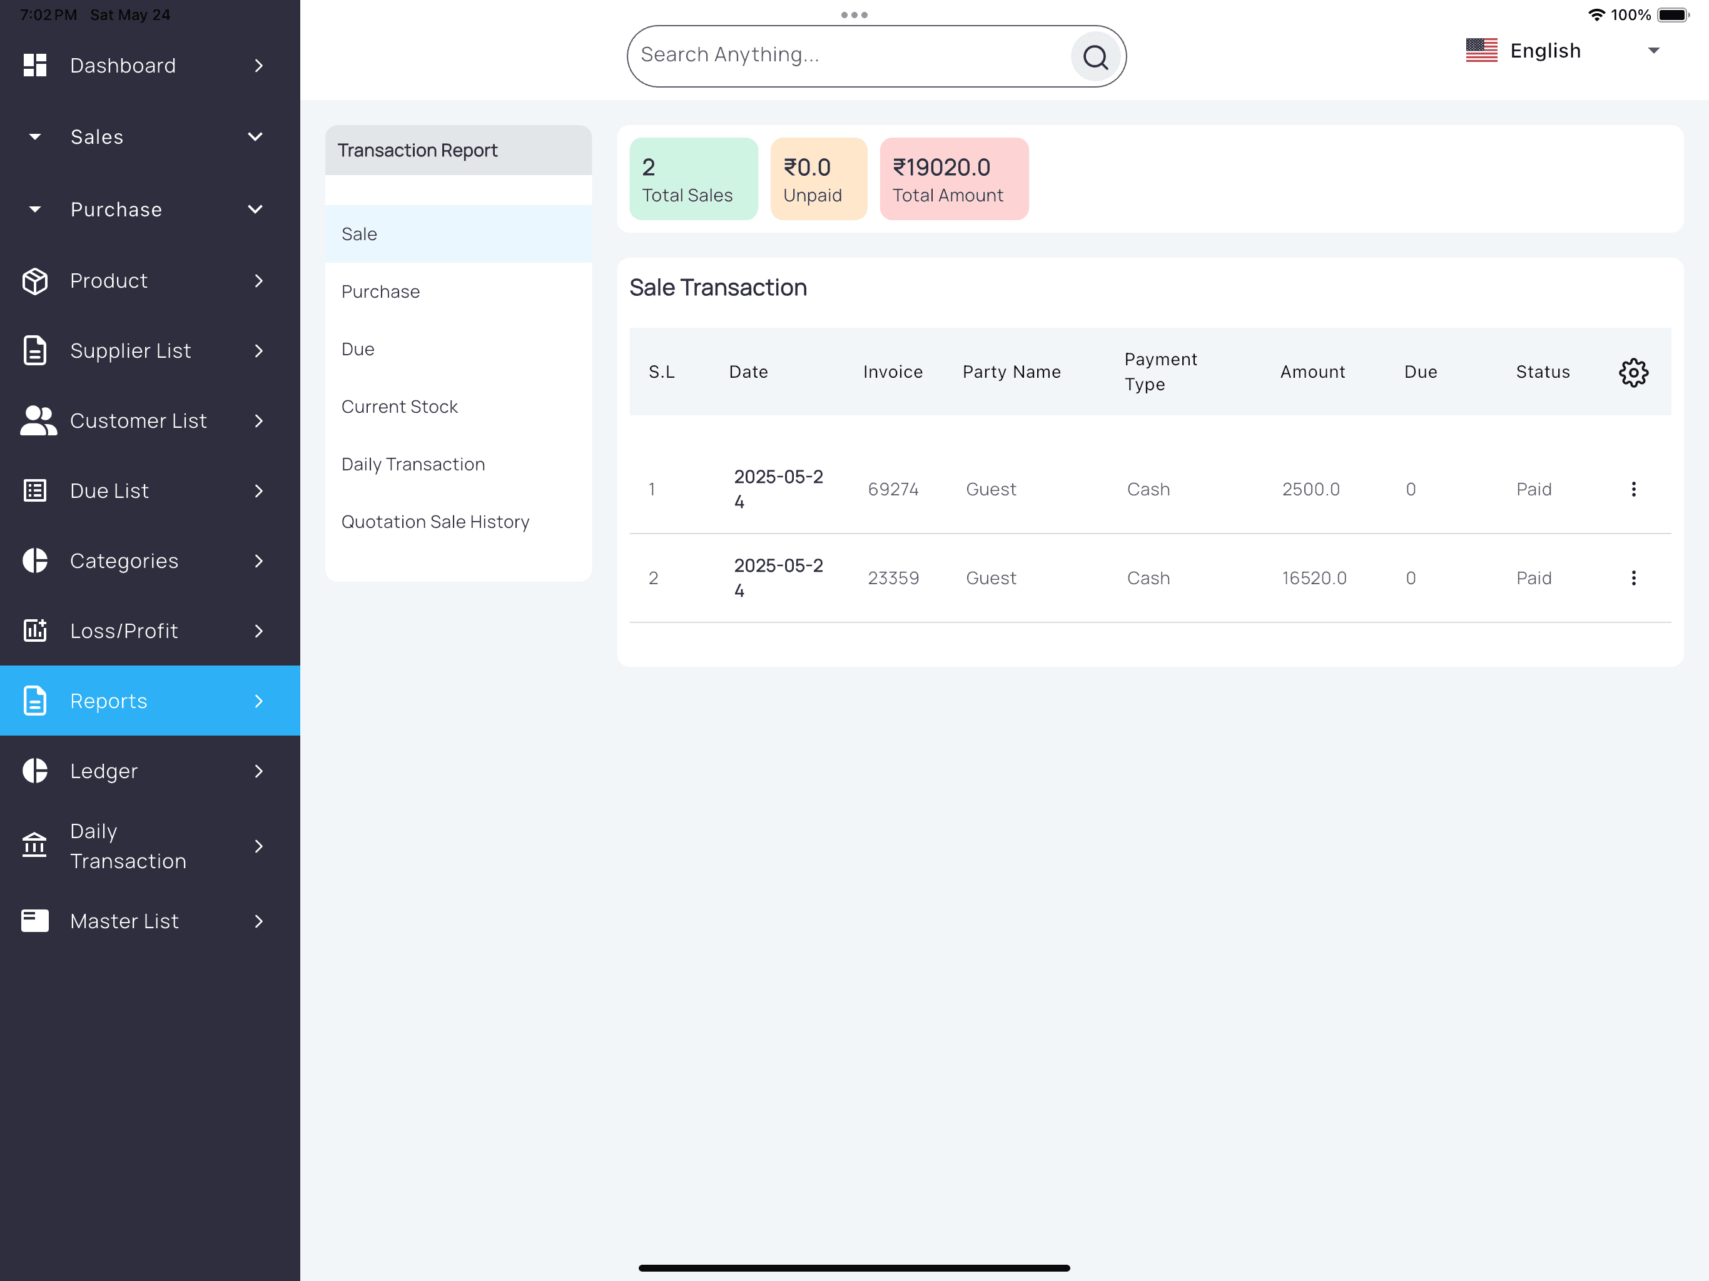Click the US flag icon

click(x=1481, y=51)
